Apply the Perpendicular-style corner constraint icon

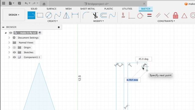pyautogui.click(x=132, y=15)
